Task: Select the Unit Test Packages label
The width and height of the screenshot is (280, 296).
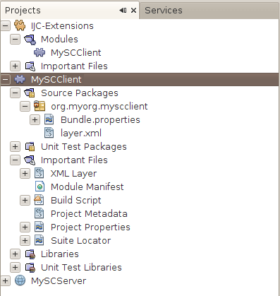Action: 84,147
